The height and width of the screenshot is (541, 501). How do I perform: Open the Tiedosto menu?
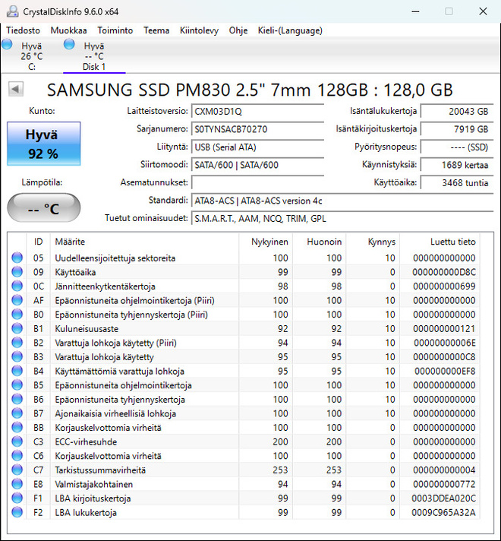click(23, 30)
